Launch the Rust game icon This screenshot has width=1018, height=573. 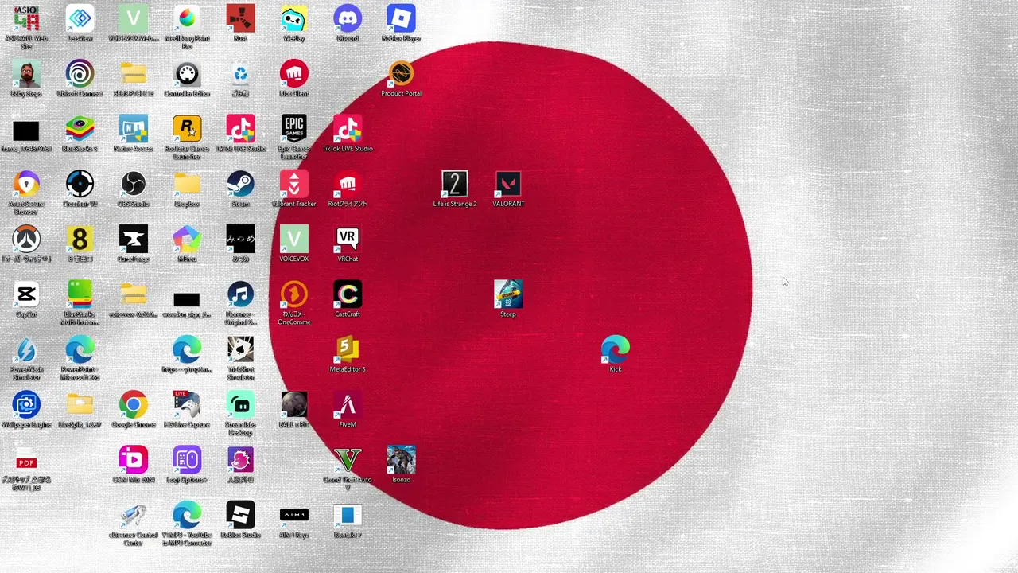click(x=240, y=18)
